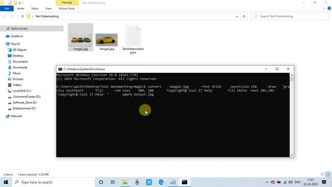332x187 pixels.
Task: Open the taskbar clock and date
Action: [x=310, y=182]
